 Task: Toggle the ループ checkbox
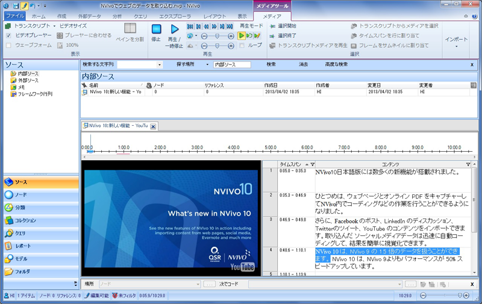point(242,45)
